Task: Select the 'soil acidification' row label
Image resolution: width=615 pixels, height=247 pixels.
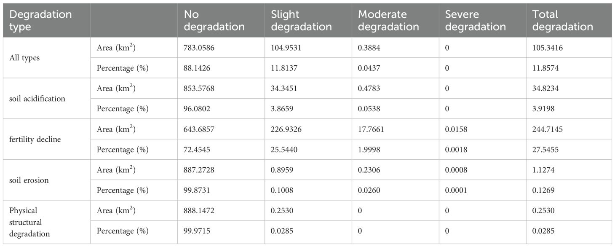Action: pyautogui.click(x=37, y=99)
